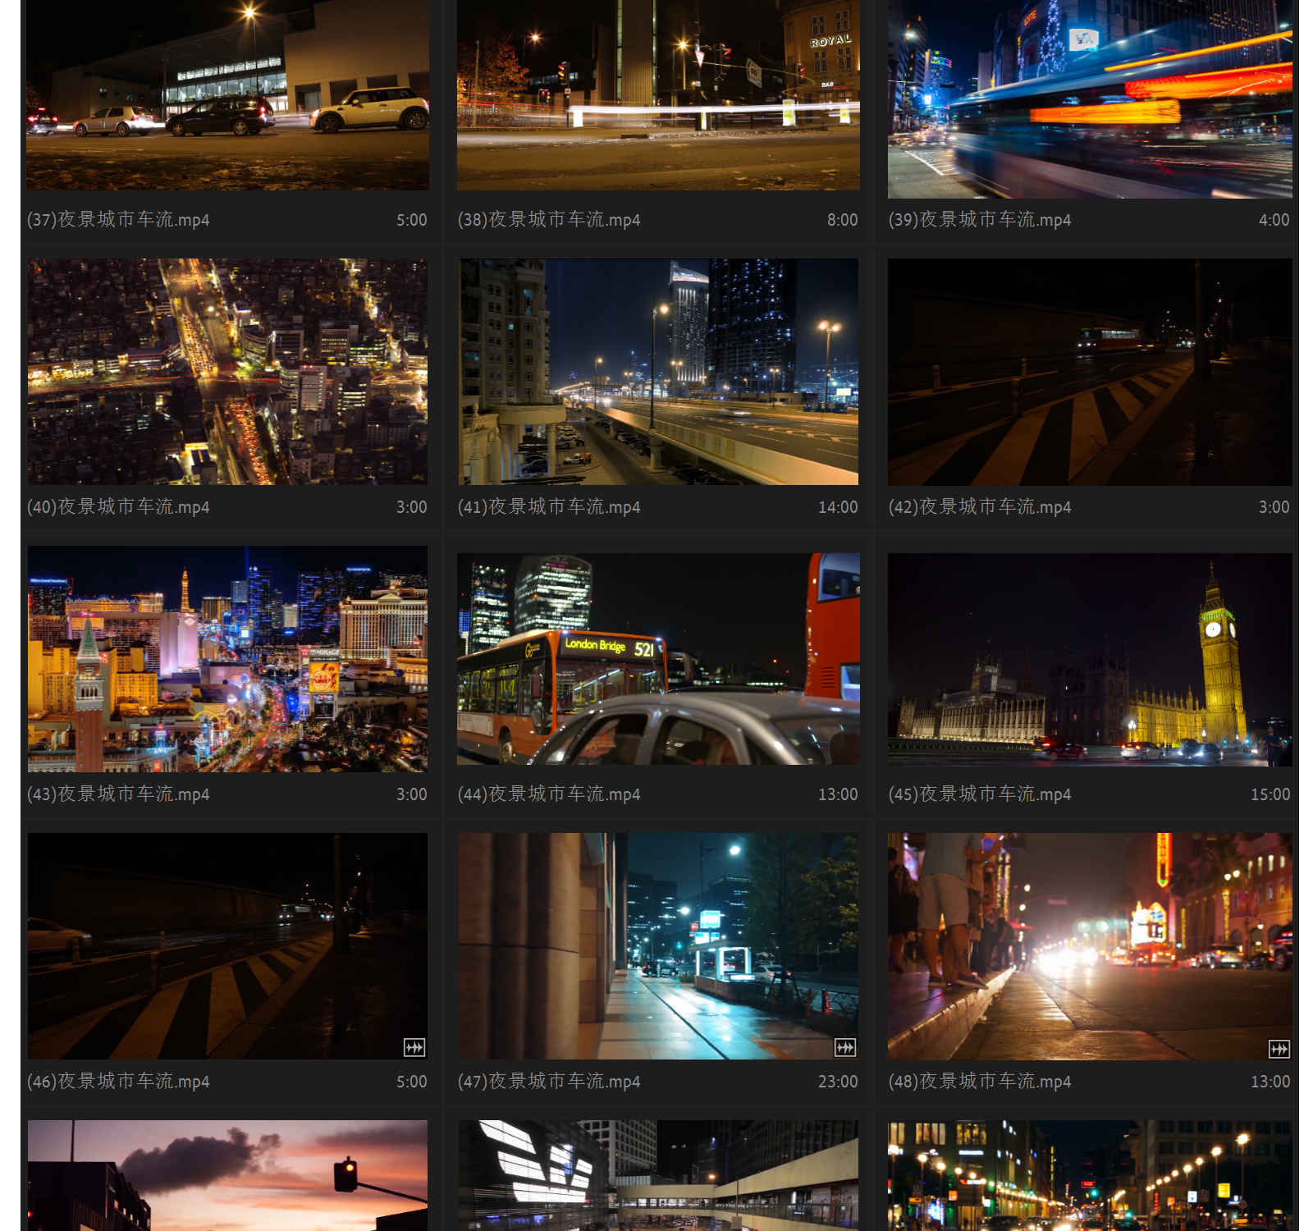Click the 13:00 duration of clip (44)
Screen dimensions: 1313x1231
pos(838,794)
